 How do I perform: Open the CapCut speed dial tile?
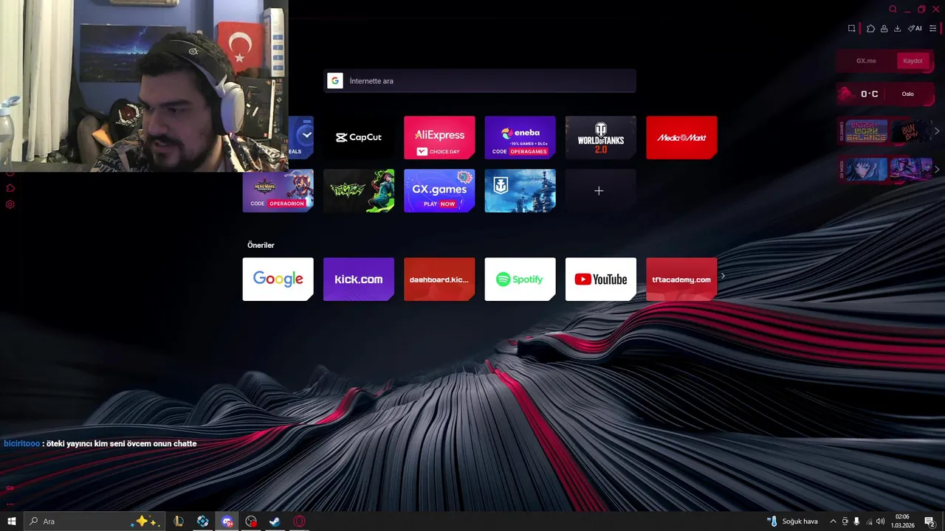coord(359,137)
